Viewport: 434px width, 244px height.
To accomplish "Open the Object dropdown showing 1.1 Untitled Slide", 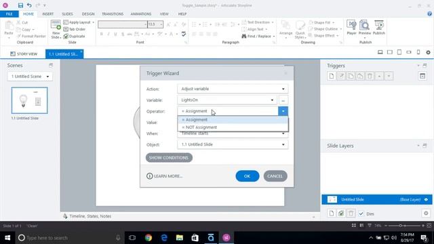I will click(233, 144).
